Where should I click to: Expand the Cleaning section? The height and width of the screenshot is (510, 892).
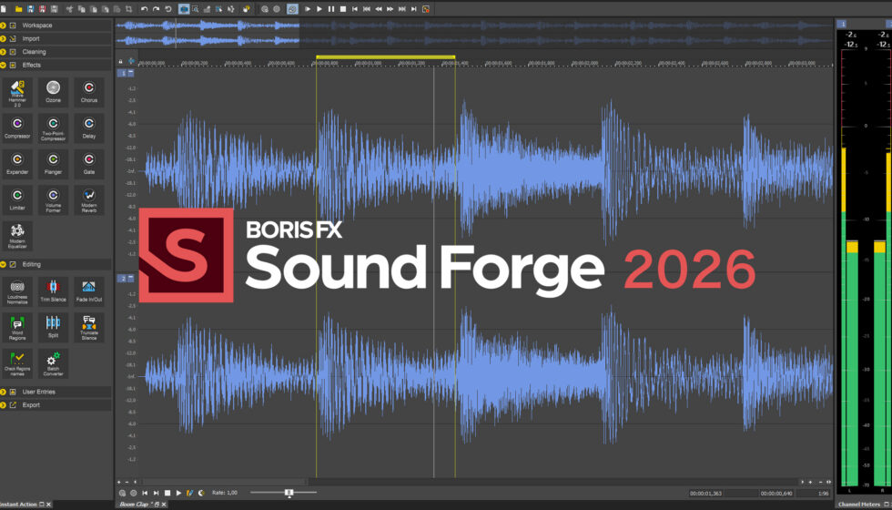click(56, 52)
